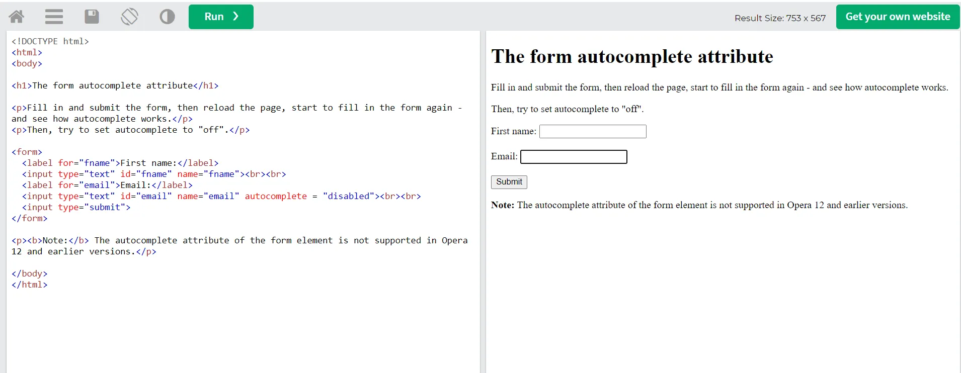Open the Get your own website link
This screenshot has width=961, height=373.
[898, 17]
